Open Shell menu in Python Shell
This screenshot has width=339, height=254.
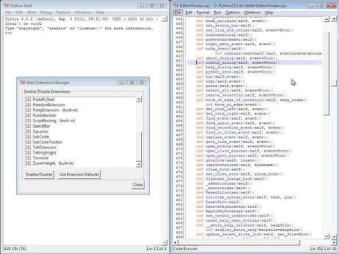tap(31, 12)
